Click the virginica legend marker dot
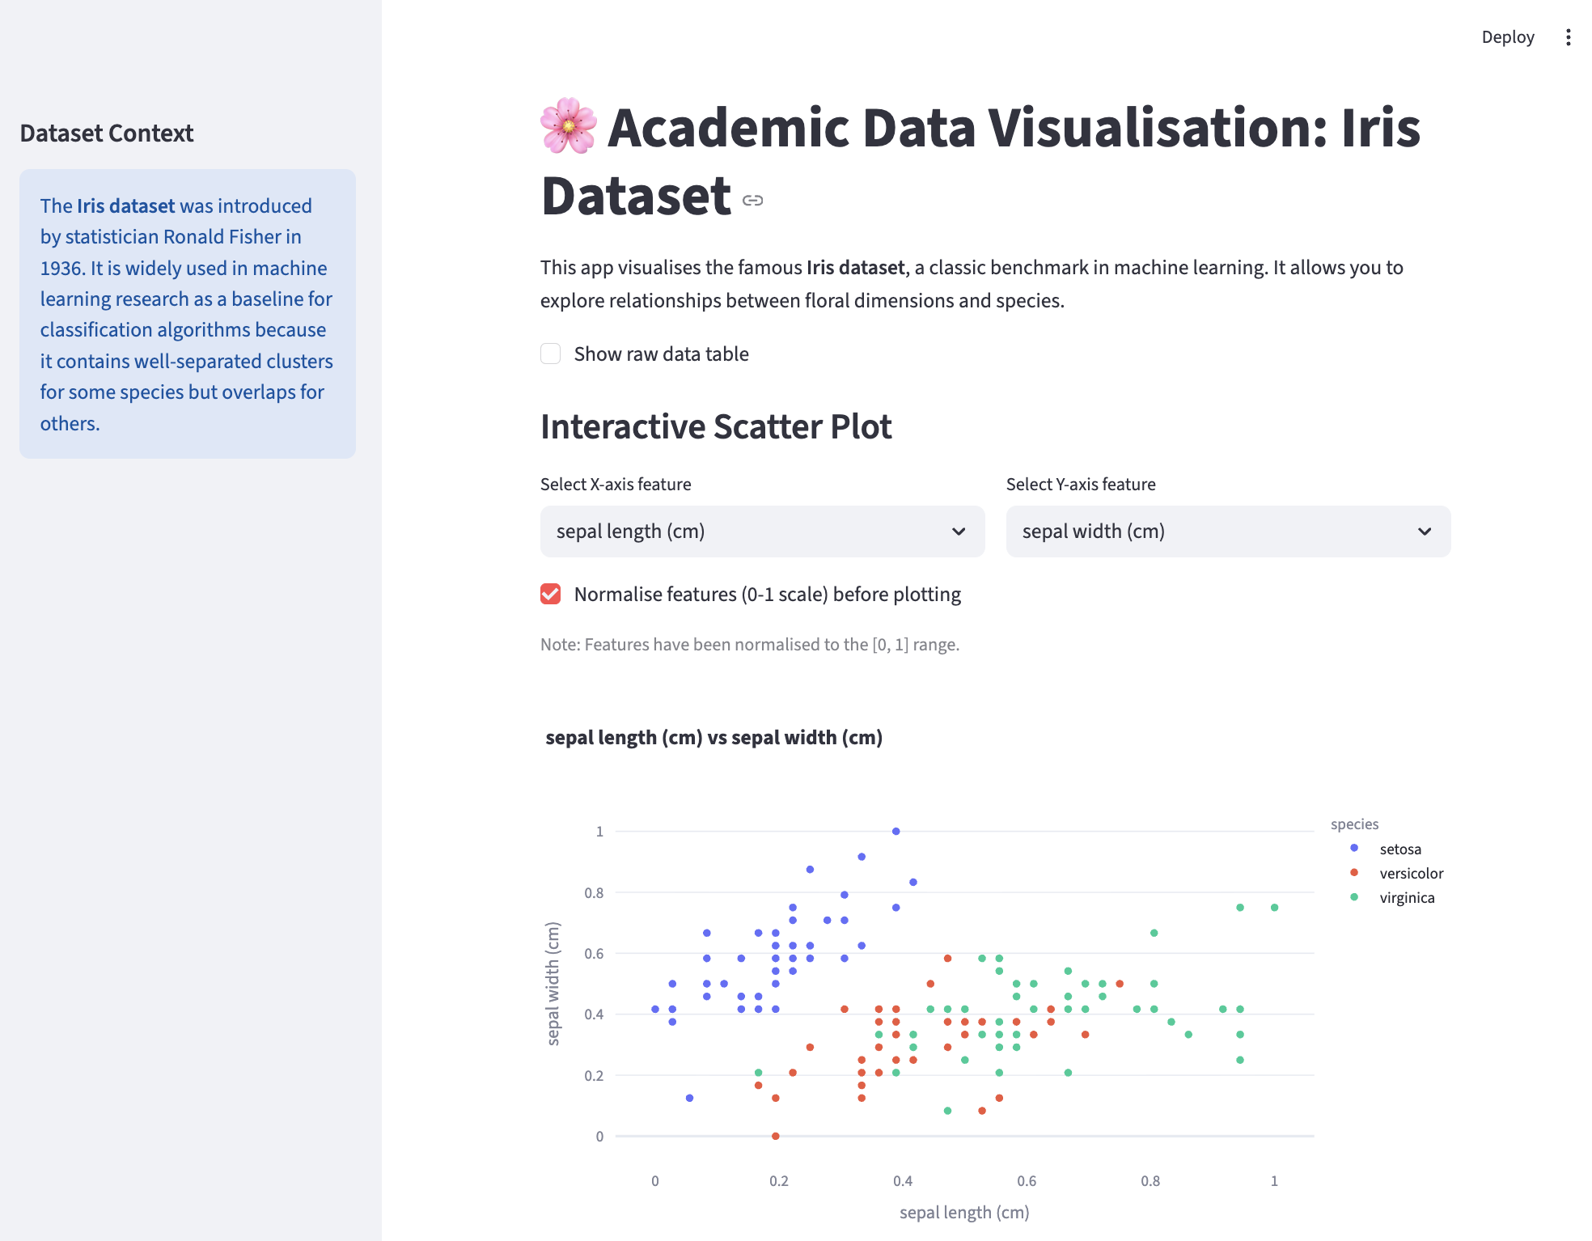 (x=1354, y=897)
